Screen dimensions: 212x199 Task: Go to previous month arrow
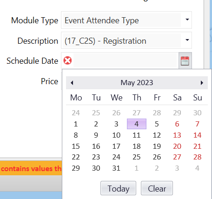tap(72, 83)
